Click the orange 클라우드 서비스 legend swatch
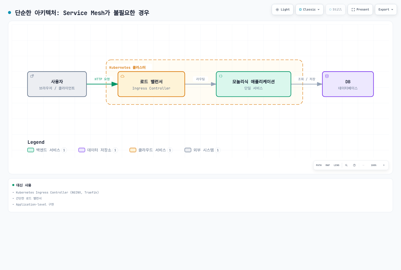This screenshot has width=401, height=270. pos(133,150)
